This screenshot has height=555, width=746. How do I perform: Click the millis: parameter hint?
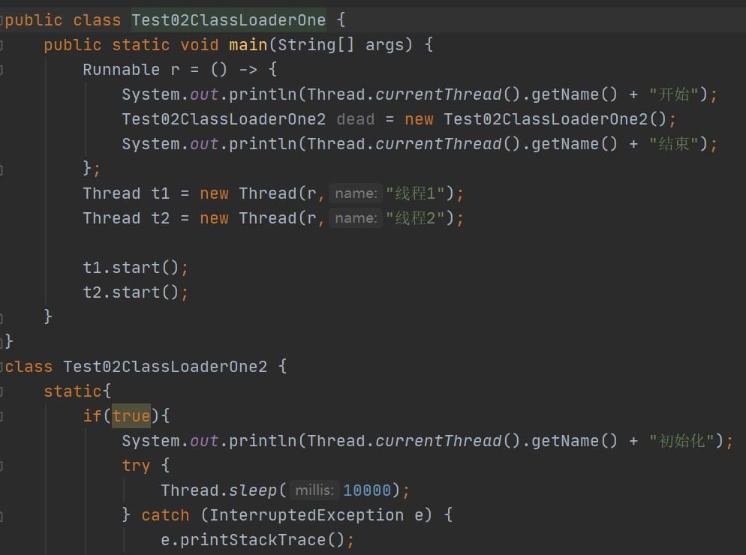(x=314, y=490)
